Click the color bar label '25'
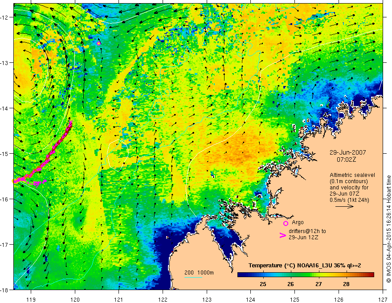392x303 pixels. 263,284
